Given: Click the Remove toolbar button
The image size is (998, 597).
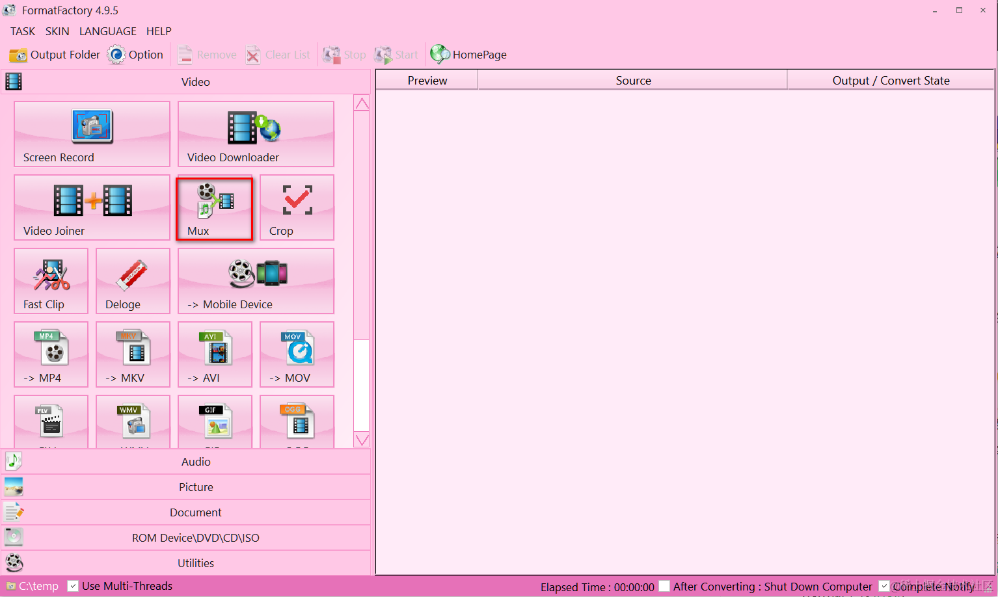Looking at the screenshot, I should (207, 55).
